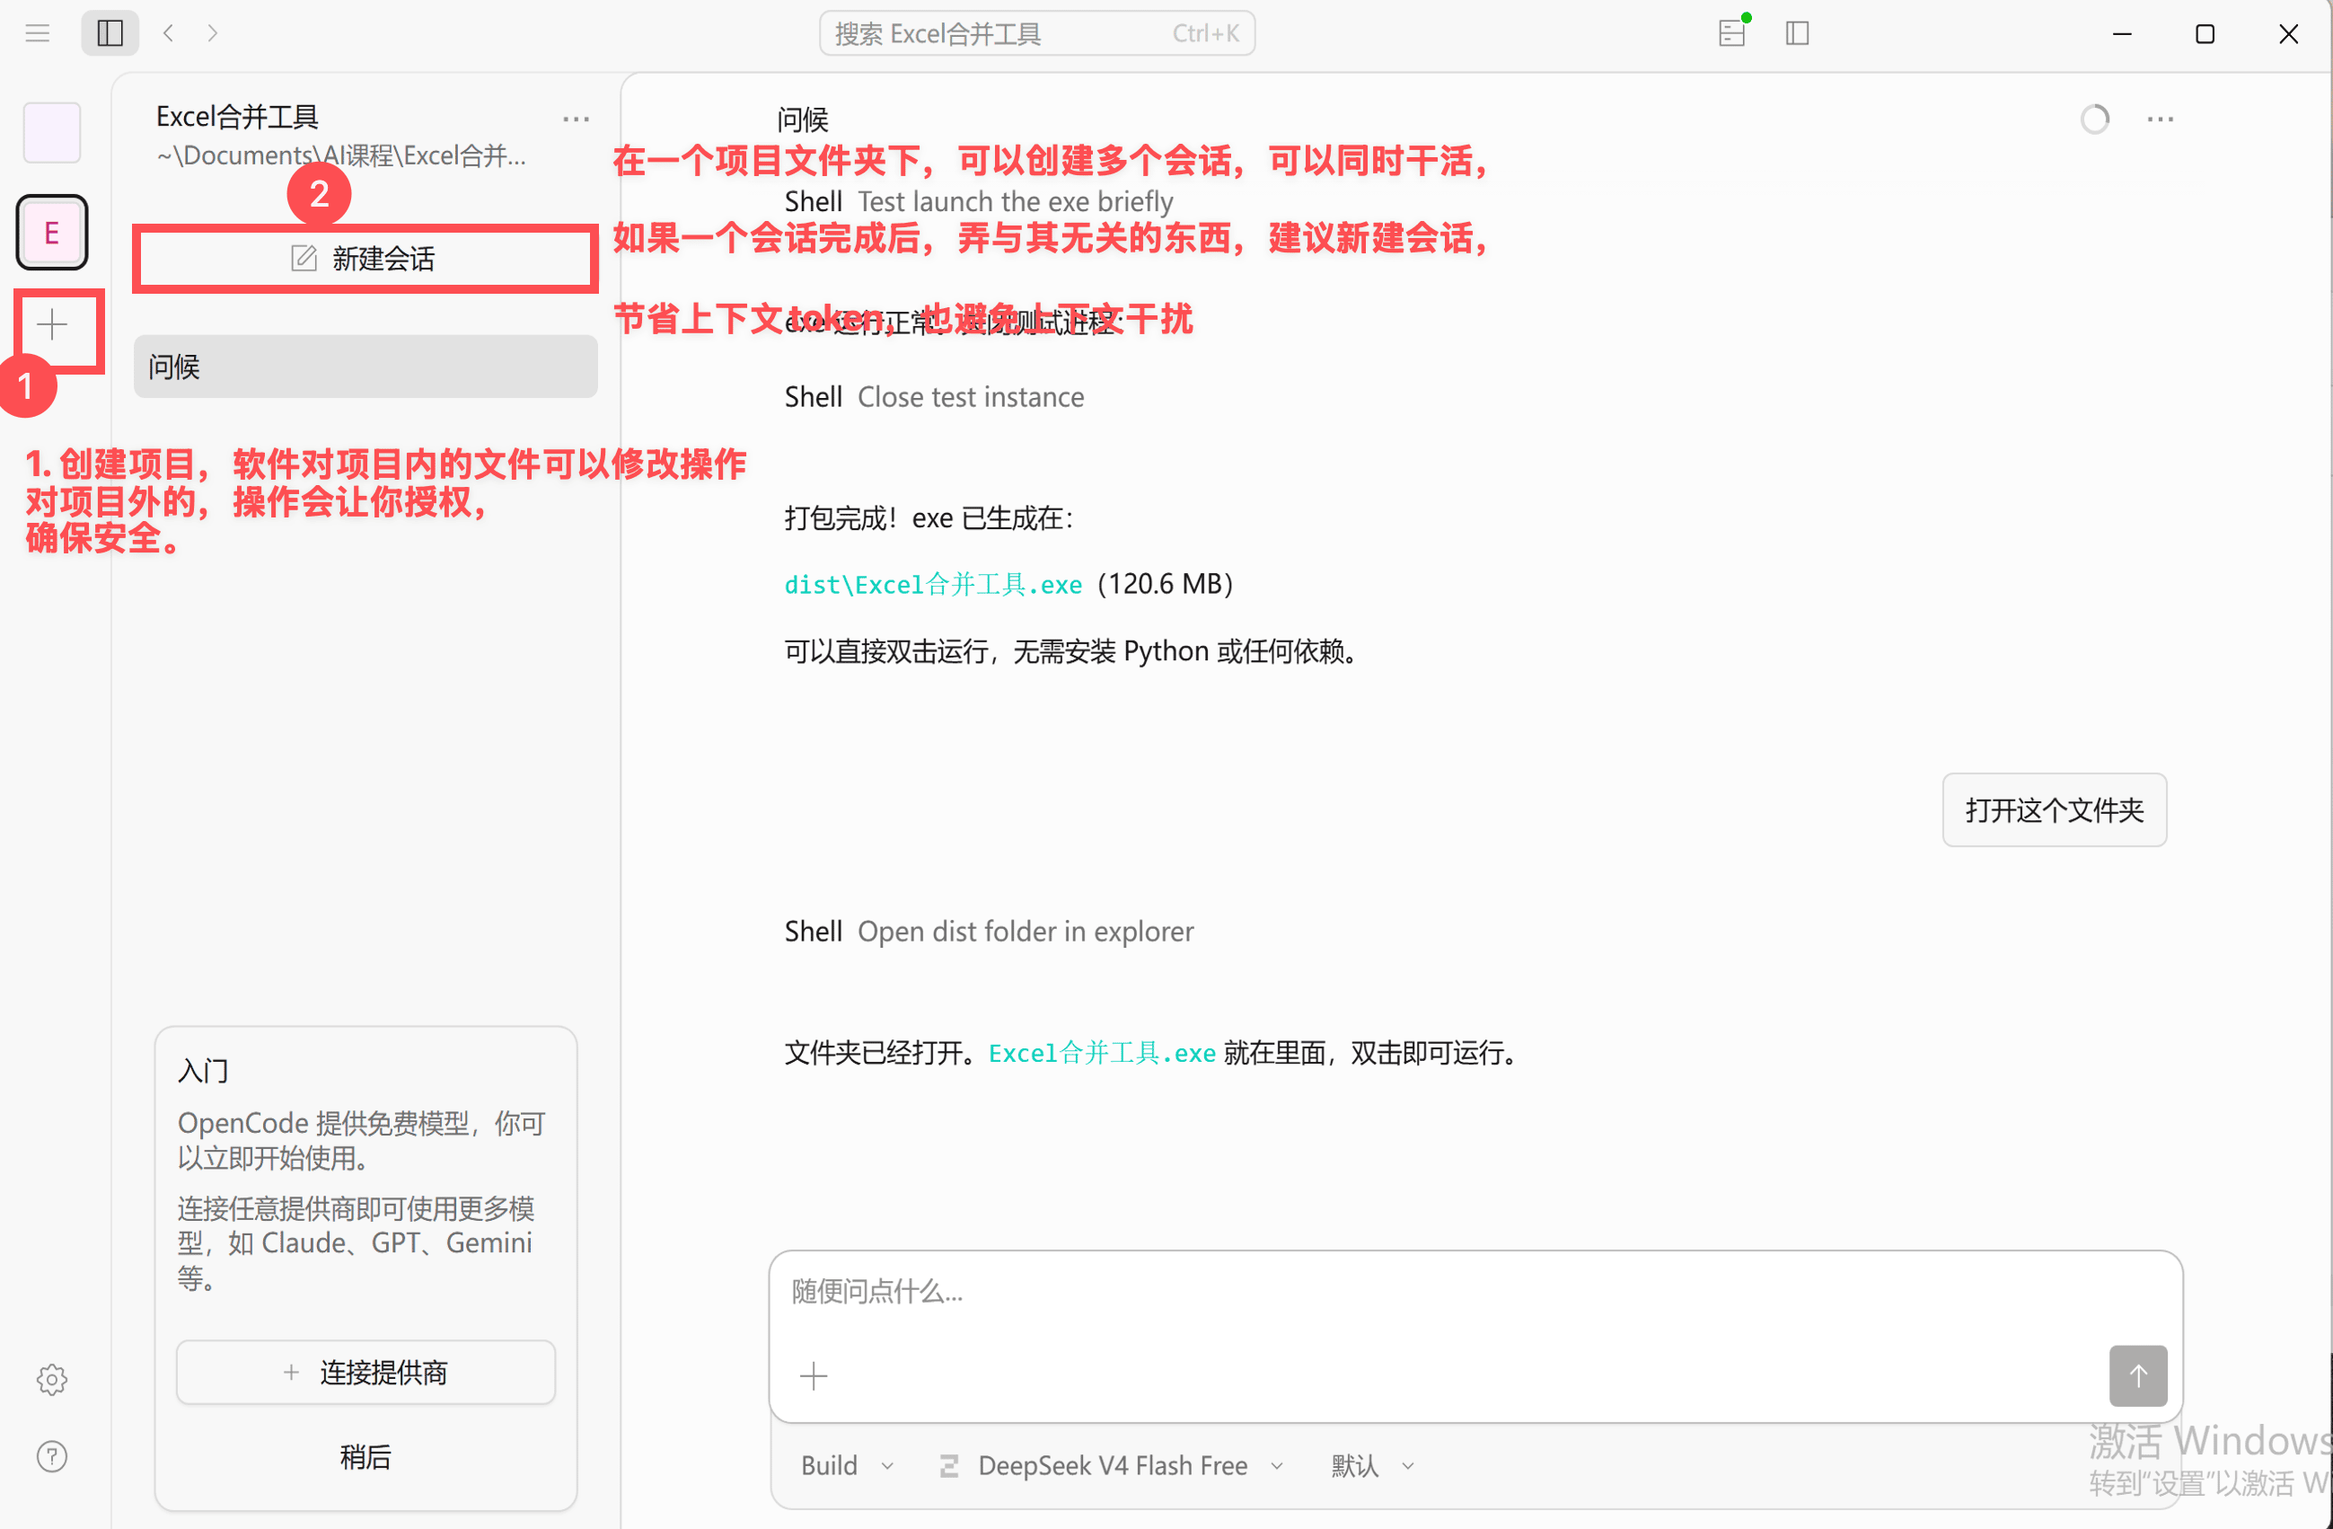The width and height of the screenshot is (2333, 1529).
Task: Open settings gear icon
Action: coord(52,1379)
